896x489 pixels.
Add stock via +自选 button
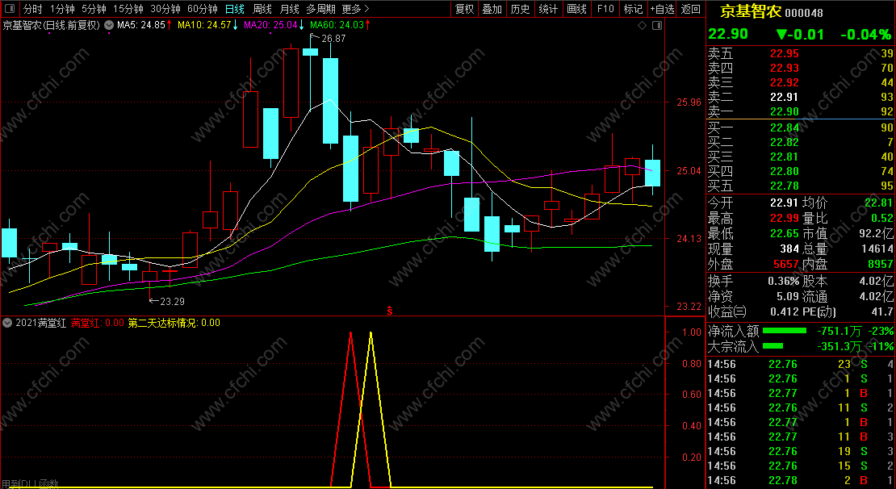point(662,9)
